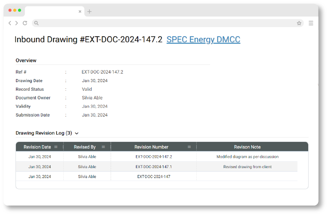
Task: Open the browser hamburger menu
Action: point(311,23)
